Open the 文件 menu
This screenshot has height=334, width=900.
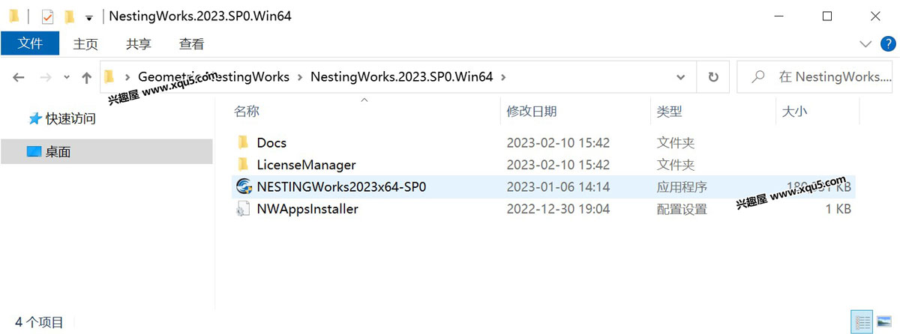tap(30, 43)
